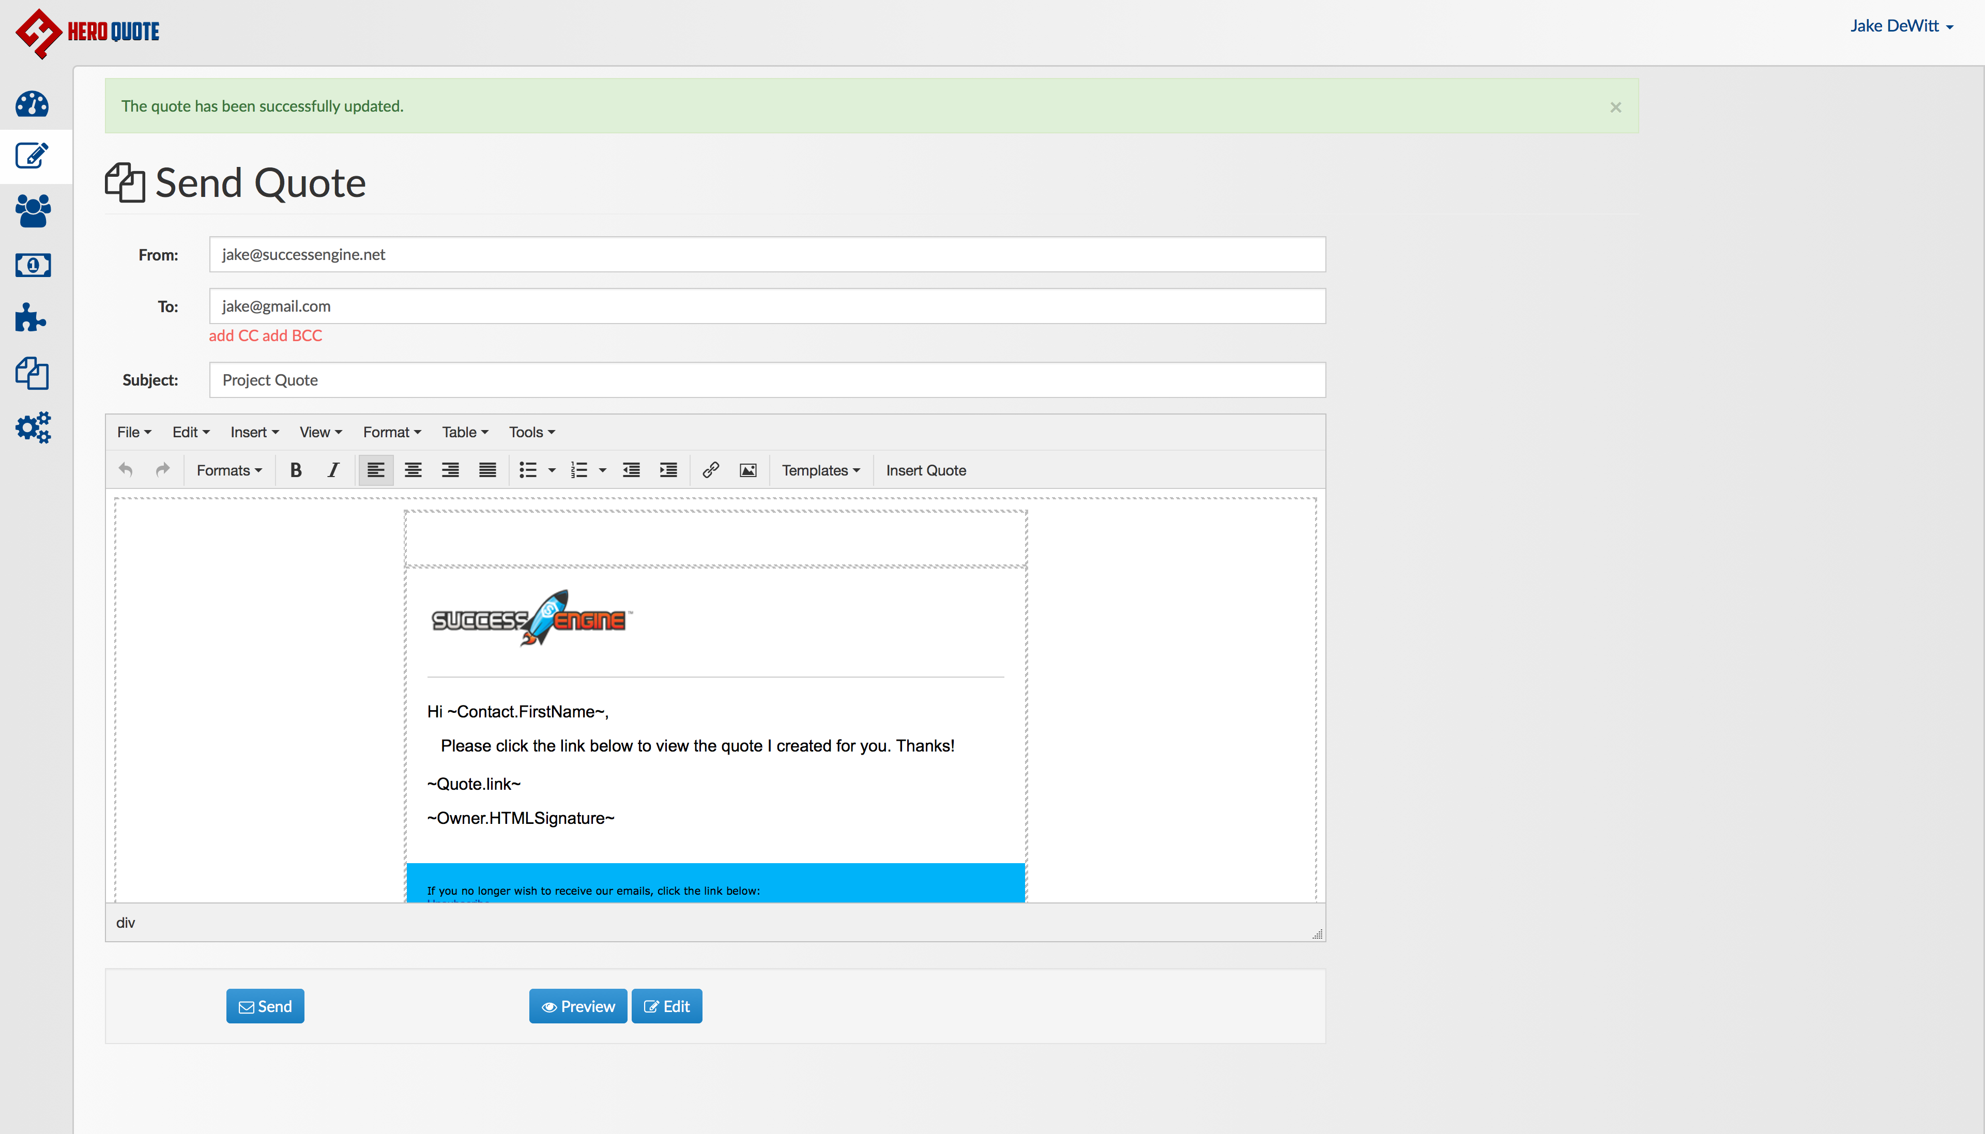Expand the Jake DeWitt user menu
This screenshot has height=1134, width=1985.
click(x=1901, y=26)
